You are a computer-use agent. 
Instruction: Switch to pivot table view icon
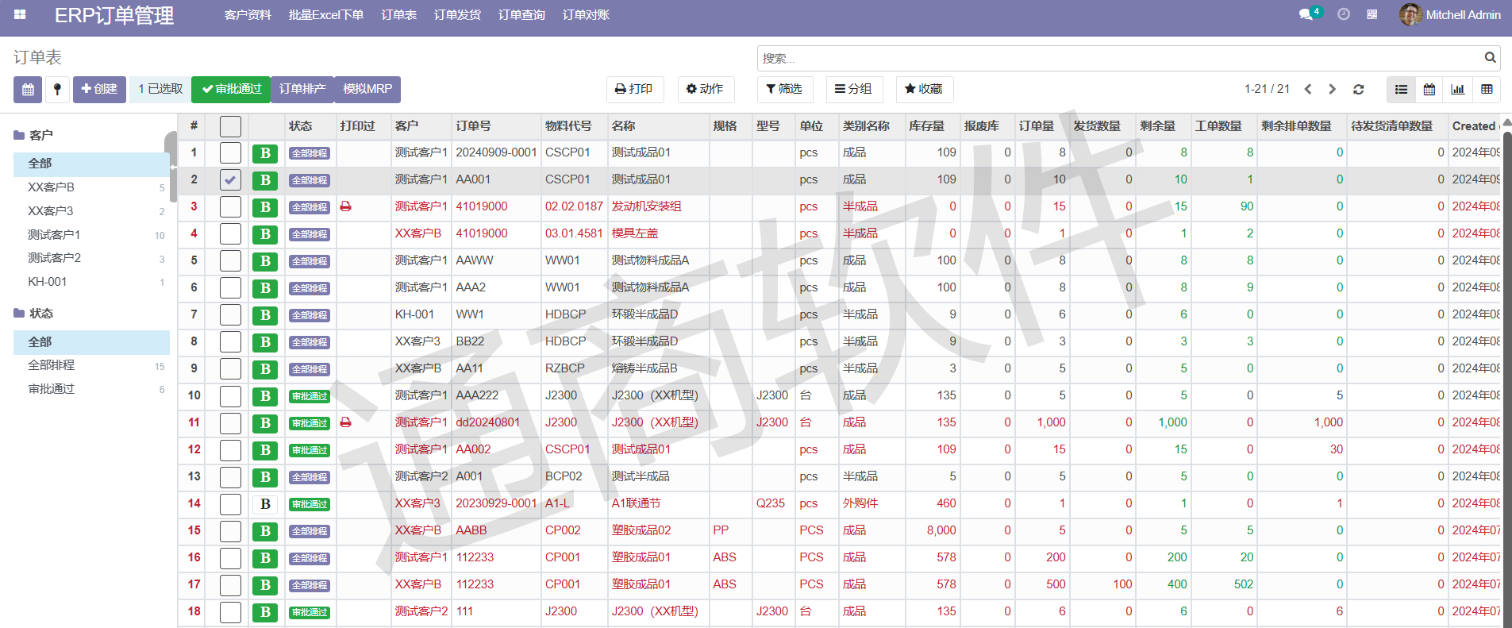point(1487,90)
